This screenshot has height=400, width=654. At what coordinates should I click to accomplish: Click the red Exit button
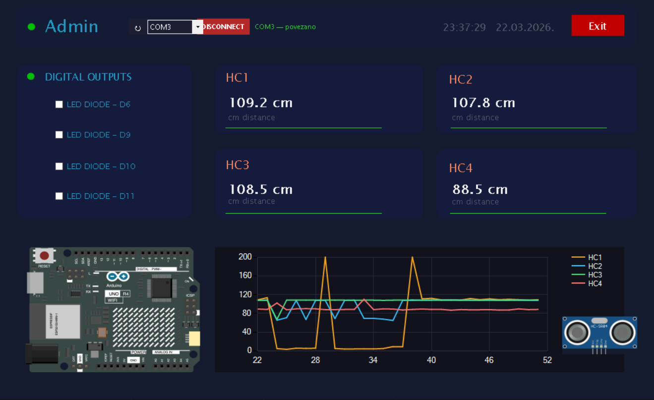coord(597,26)
